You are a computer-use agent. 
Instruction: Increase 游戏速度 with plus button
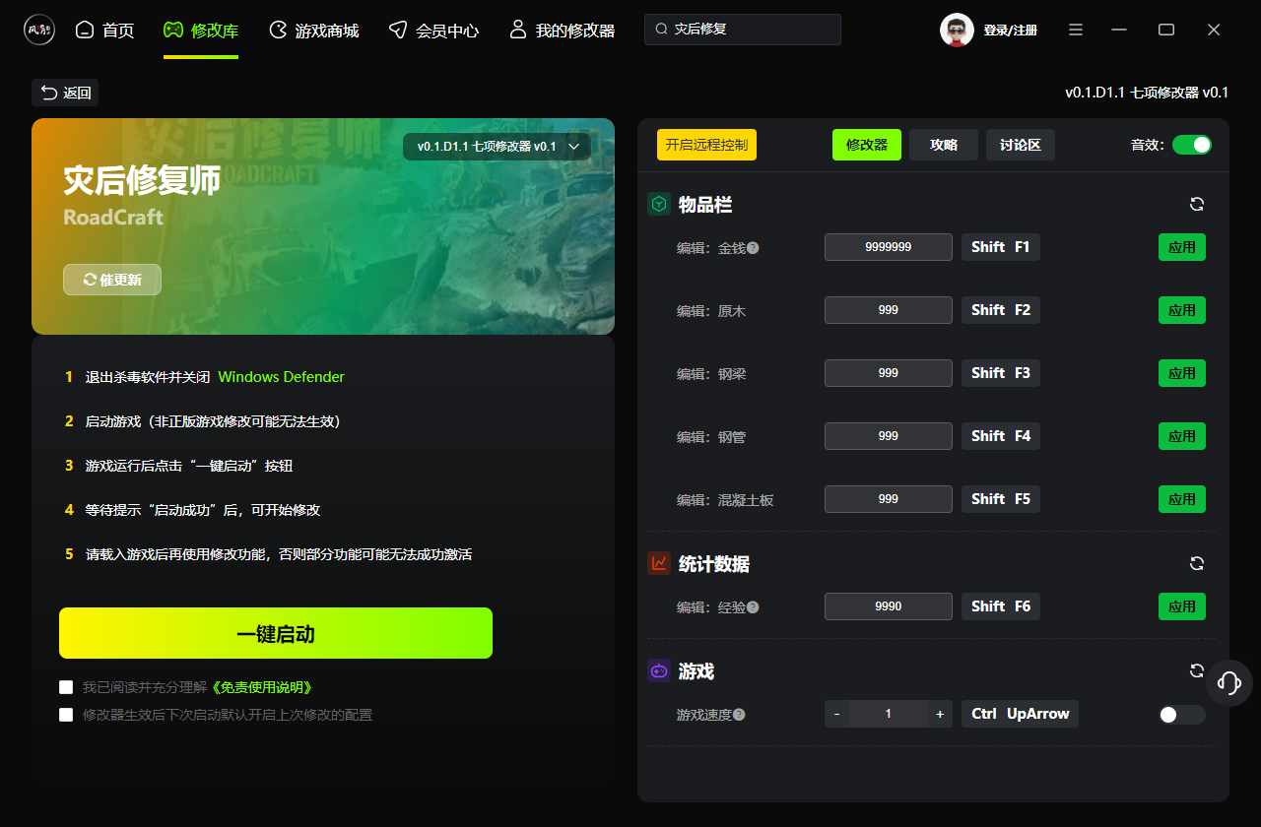click(x=940, y=714)
